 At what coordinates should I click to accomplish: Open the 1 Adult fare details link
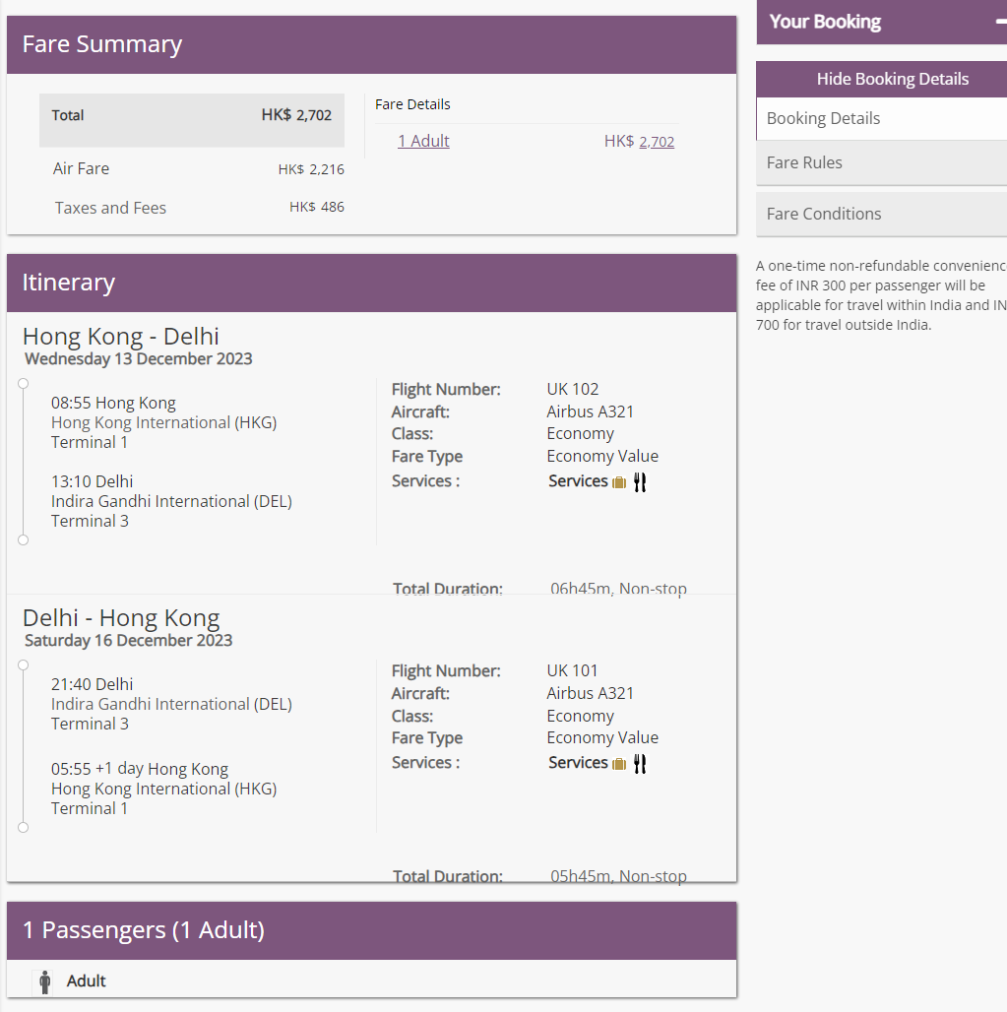coord(423,141)
